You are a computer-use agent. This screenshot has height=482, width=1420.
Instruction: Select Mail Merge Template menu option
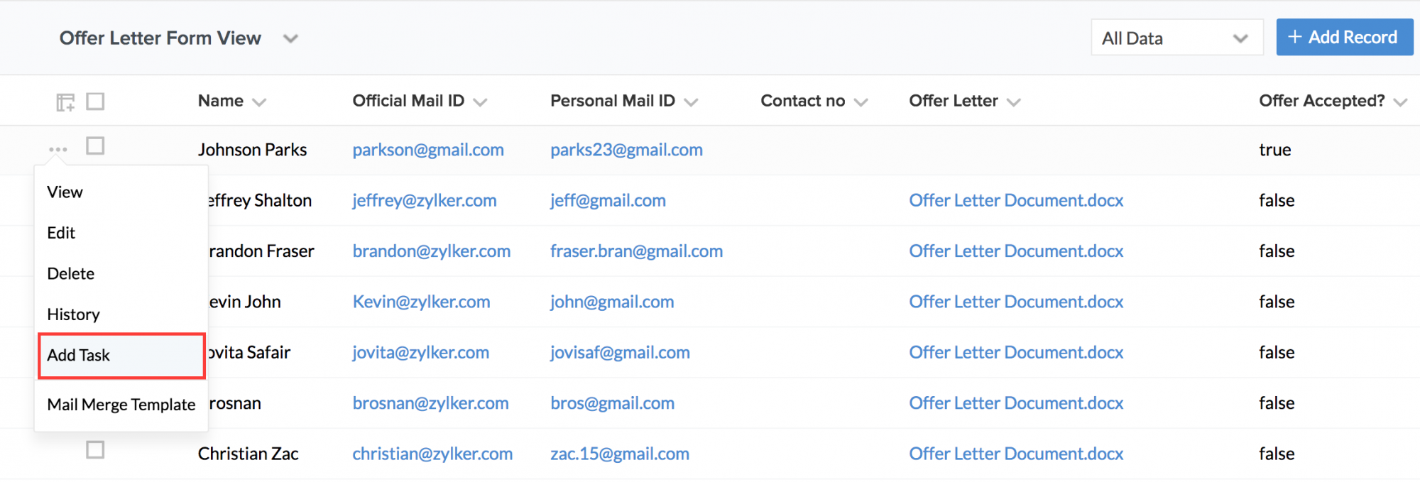coord(121,405)
